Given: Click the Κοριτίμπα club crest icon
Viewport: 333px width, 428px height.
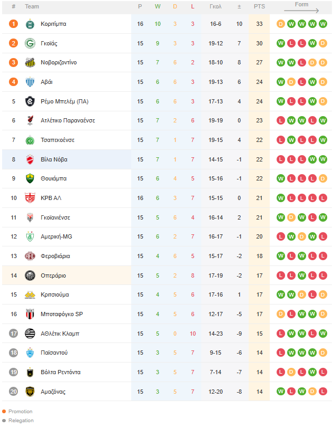Looking at the screenshot, I should (x=30, y=24).
